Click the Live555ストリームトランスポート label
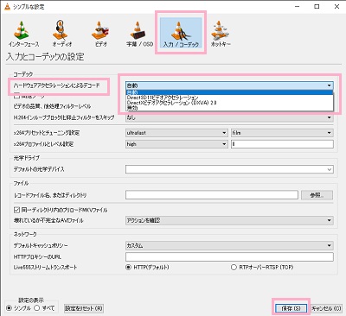The width and height of the screenshot is (346, 316). tap(45, 267)
